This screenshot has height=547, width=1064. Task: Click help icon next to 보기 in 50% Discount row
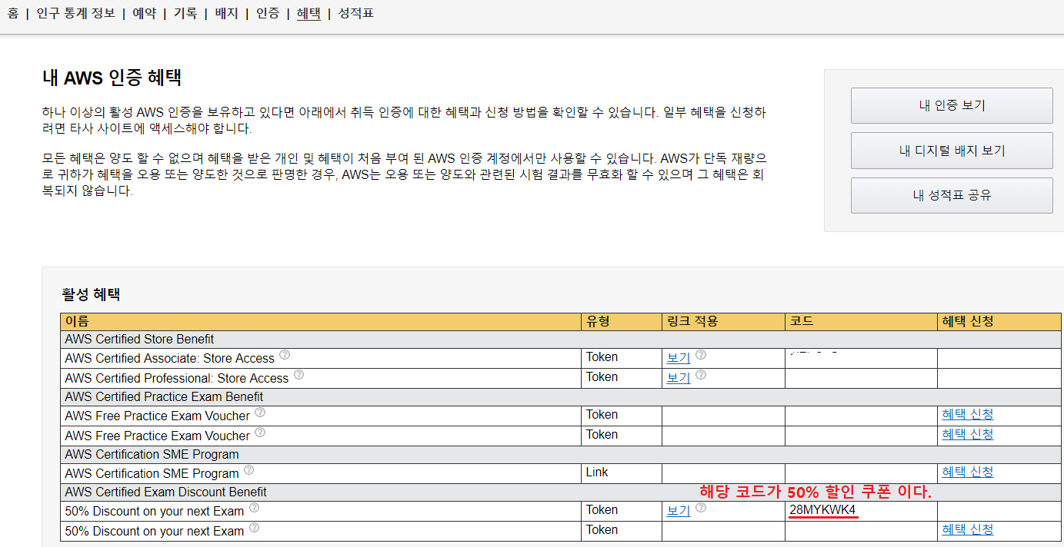coord(701,508)
